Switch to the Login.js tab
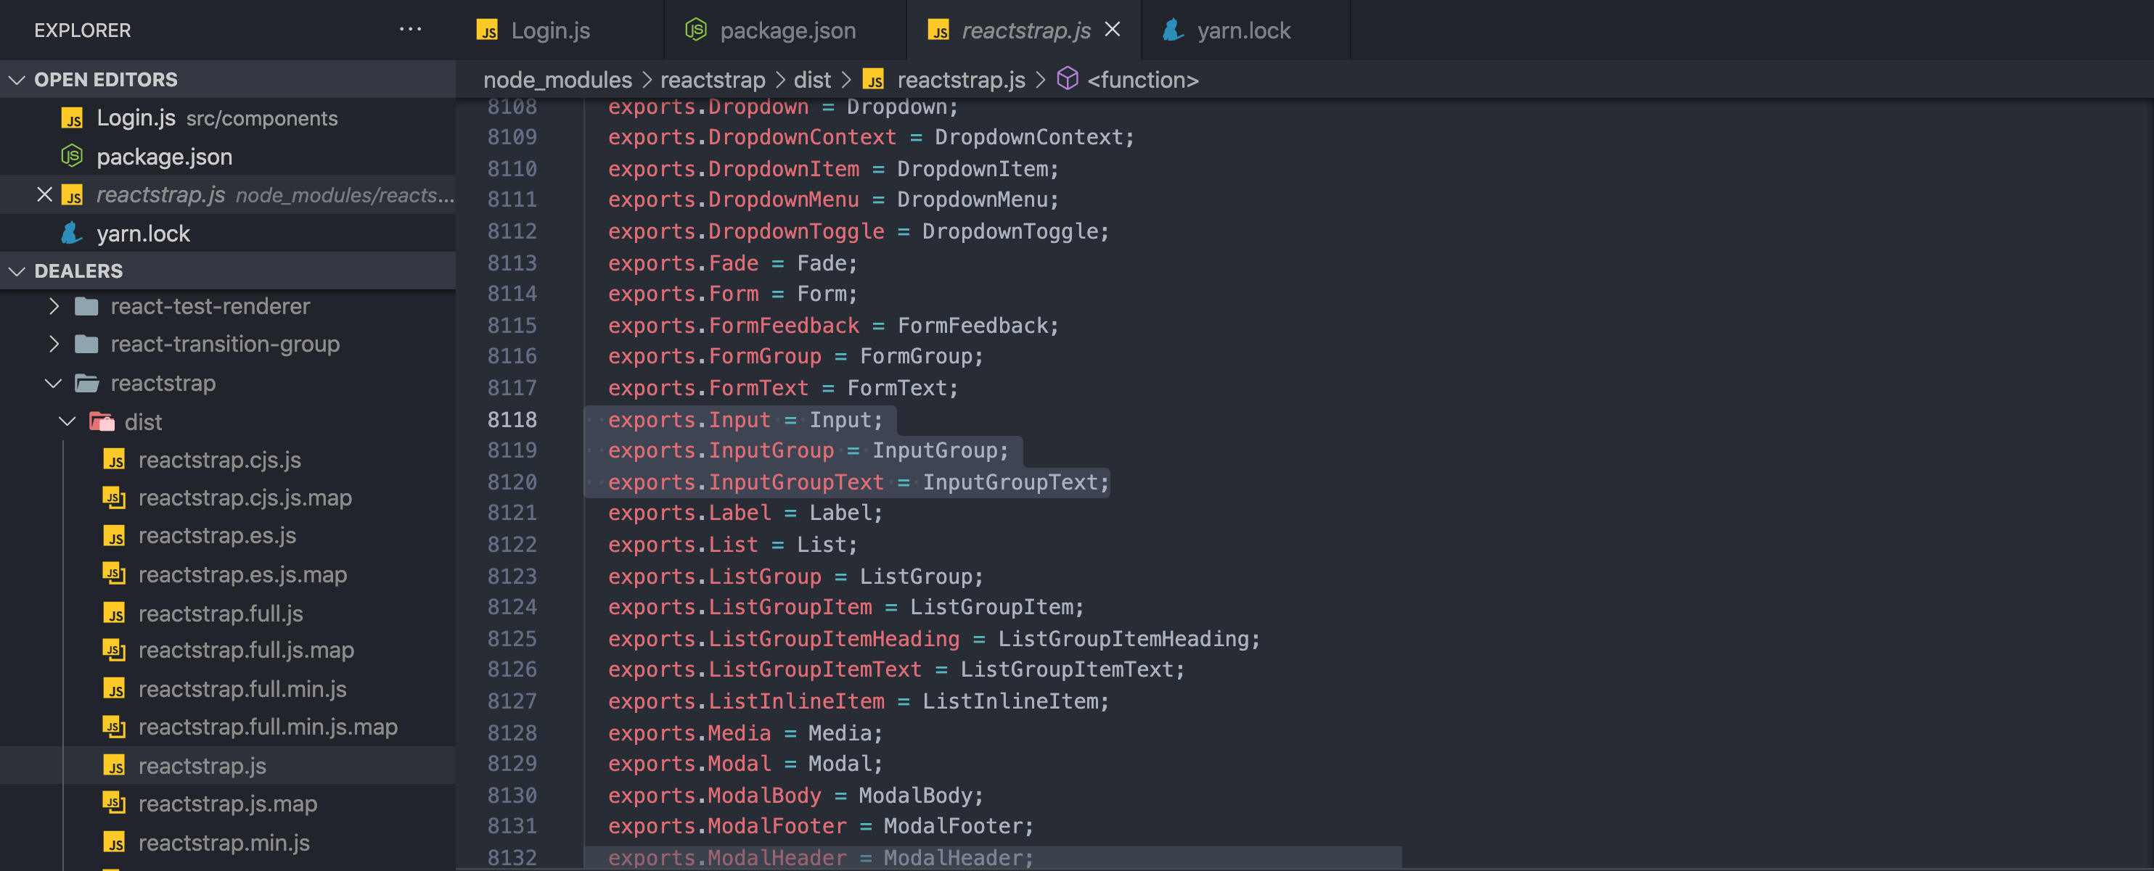 click(550, 30)
